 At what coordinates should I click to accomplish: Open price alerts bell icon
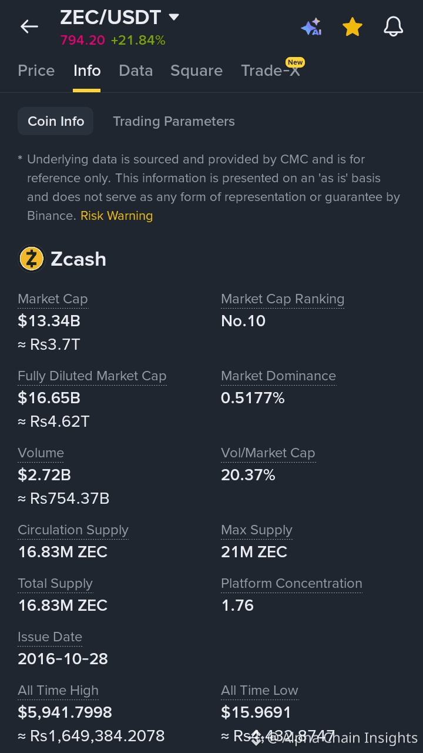[393, 26]
